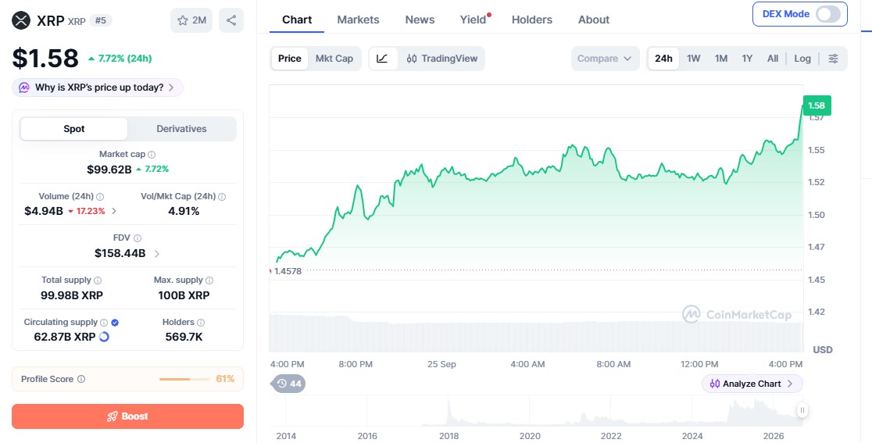Click the 99.98B XRP total supply value
This screenshot has height=443, width=872.
[x=72, y=295]
